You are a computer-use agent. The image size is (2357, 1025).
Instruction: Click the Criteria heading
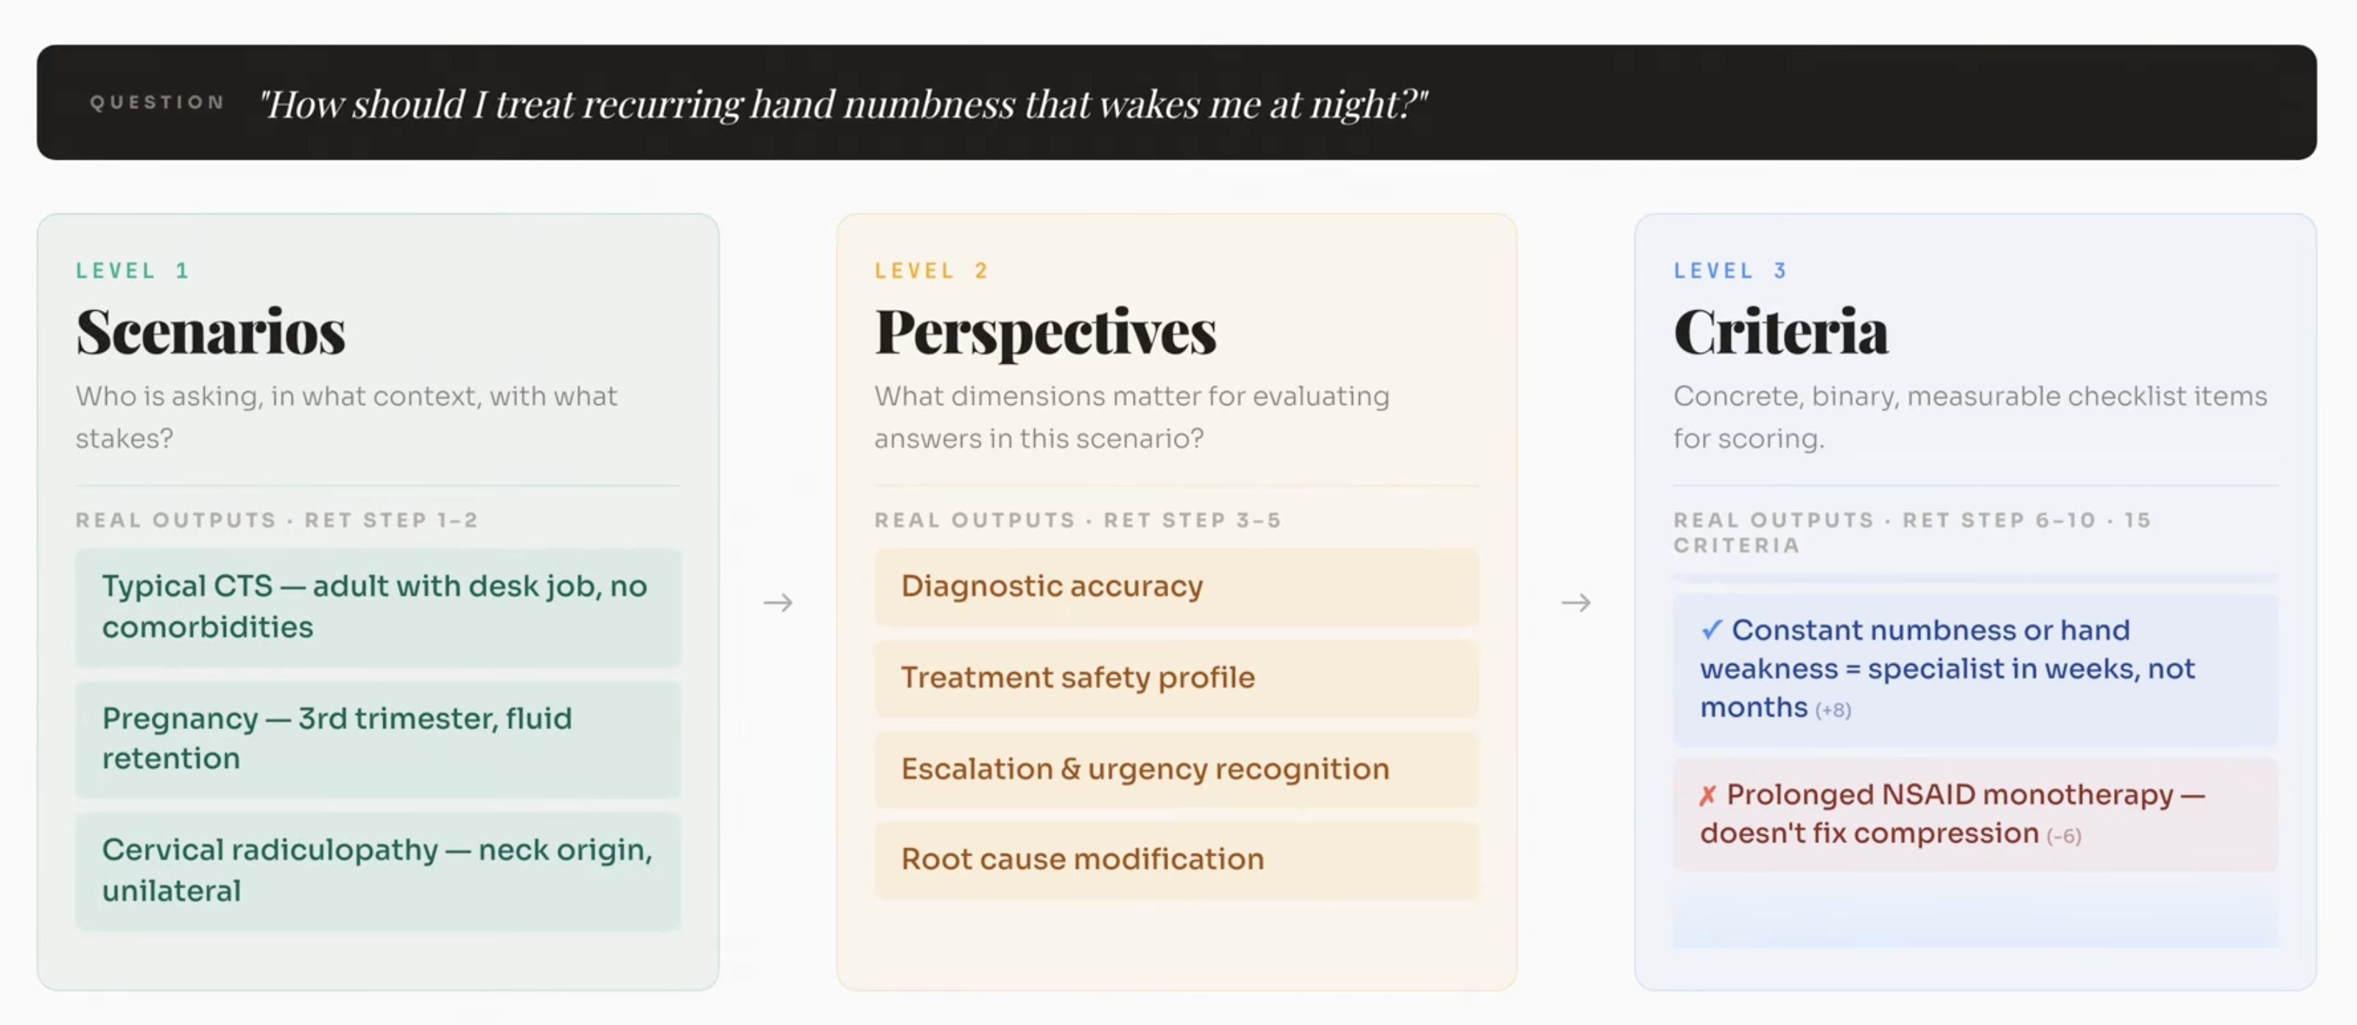(1780, 331)
